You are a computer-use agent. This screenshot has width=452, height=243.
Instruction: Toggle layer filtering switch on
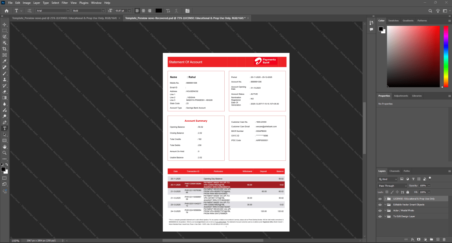(430, 178)
